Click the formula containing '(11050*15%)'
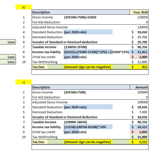The width and height of the screenshot is (161, 156). coord(97,52)
